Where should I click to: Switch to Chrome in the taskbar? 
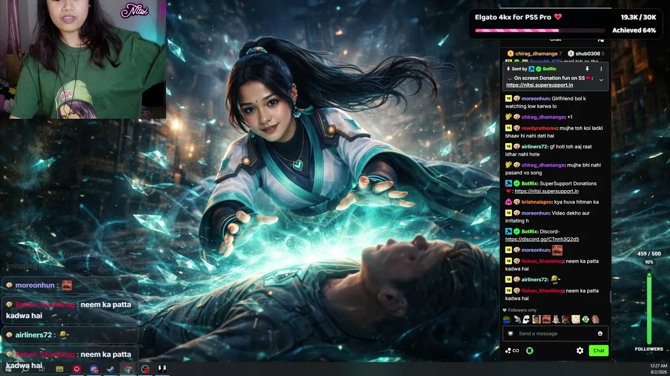[128, 369]
